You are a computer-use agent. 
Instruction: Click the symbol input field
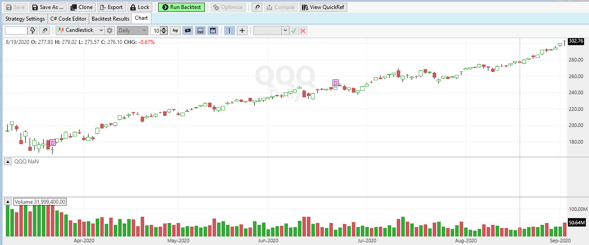pyautogui.click(x=16, y=31)
